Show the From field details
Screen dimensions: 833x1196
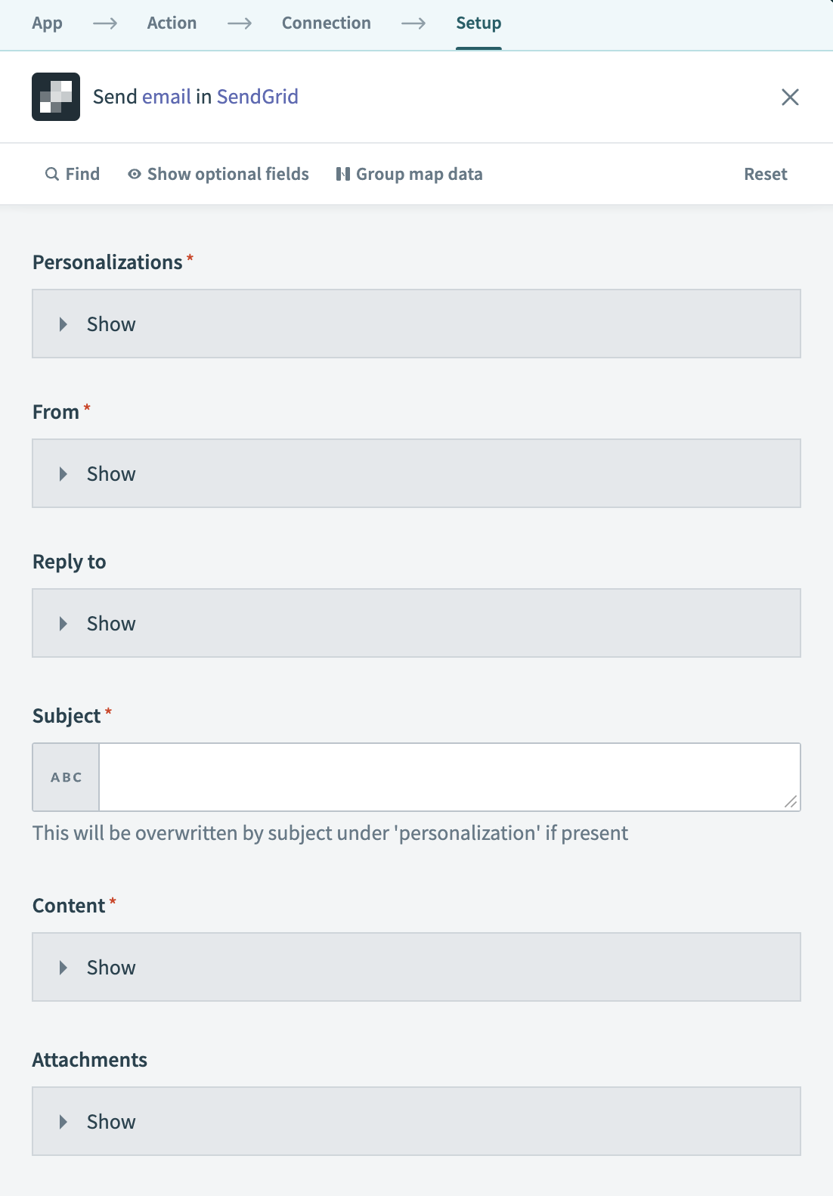point(110,473)
